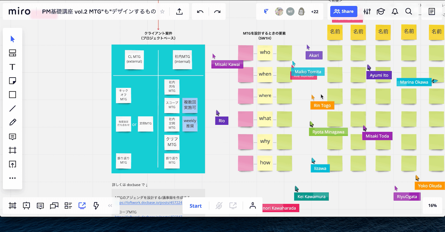Select the Sticky note tool
The height and width of the screenshot is (232, 445).
click(12, 81)
